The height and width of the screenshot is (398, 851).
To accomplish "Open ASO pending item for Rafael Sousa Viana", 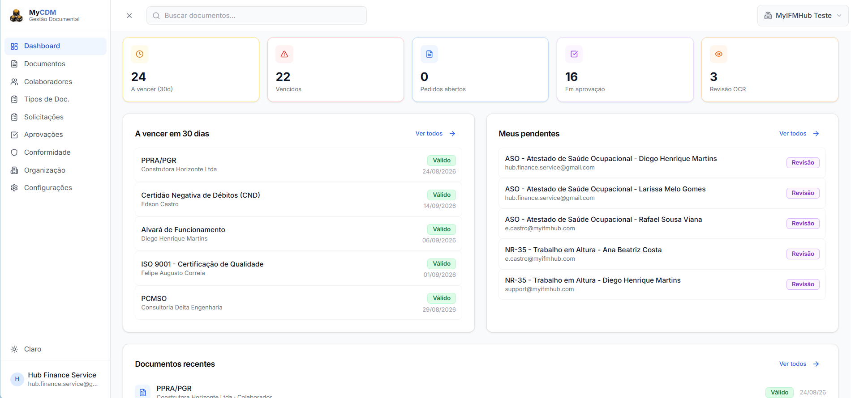I will [x=662, y=224].
